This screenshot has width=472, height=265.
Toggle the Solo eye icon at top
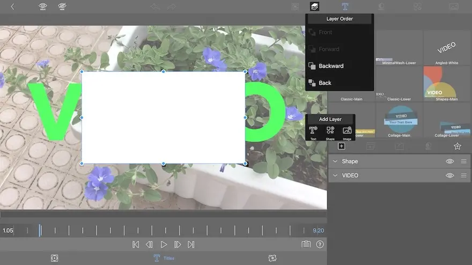click(x=43, y=6)
